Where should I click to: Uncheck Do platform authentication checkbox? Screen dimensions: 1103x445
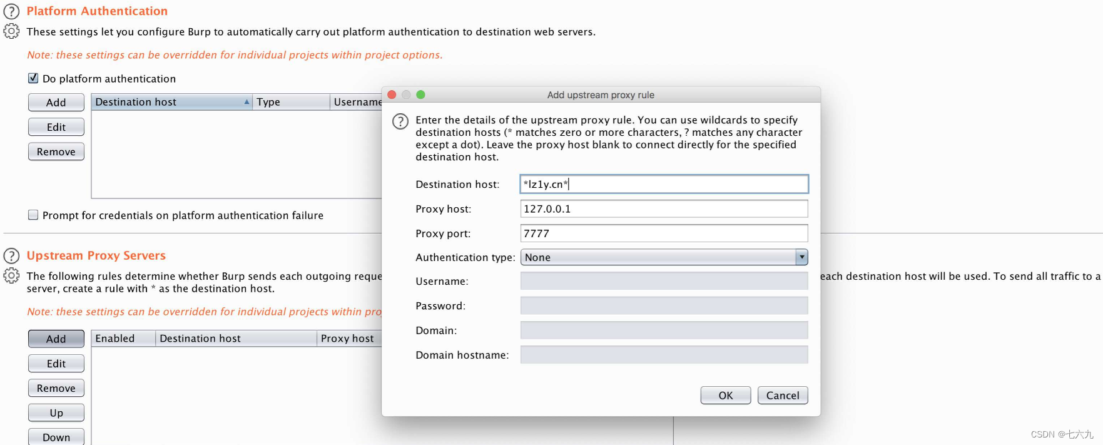click(33, 78)
